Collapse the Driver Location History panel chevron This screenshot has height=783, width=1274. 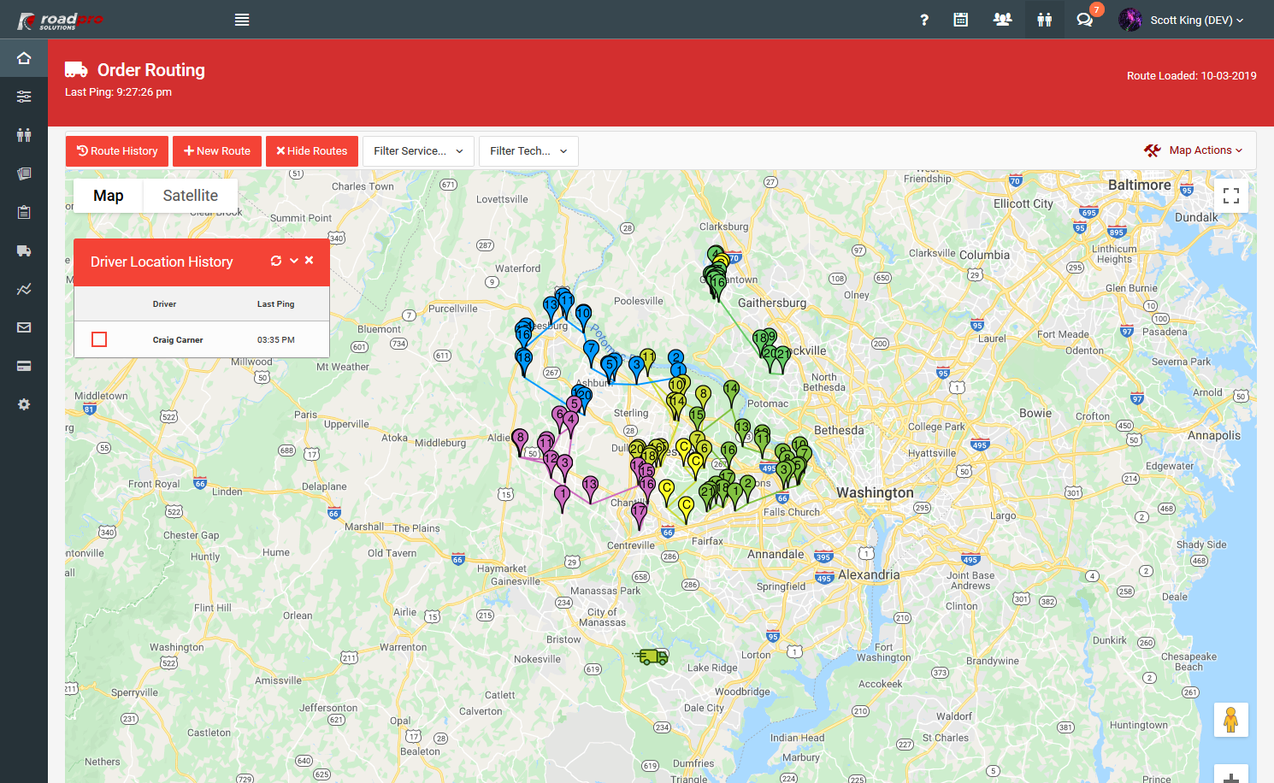(294, 261)
